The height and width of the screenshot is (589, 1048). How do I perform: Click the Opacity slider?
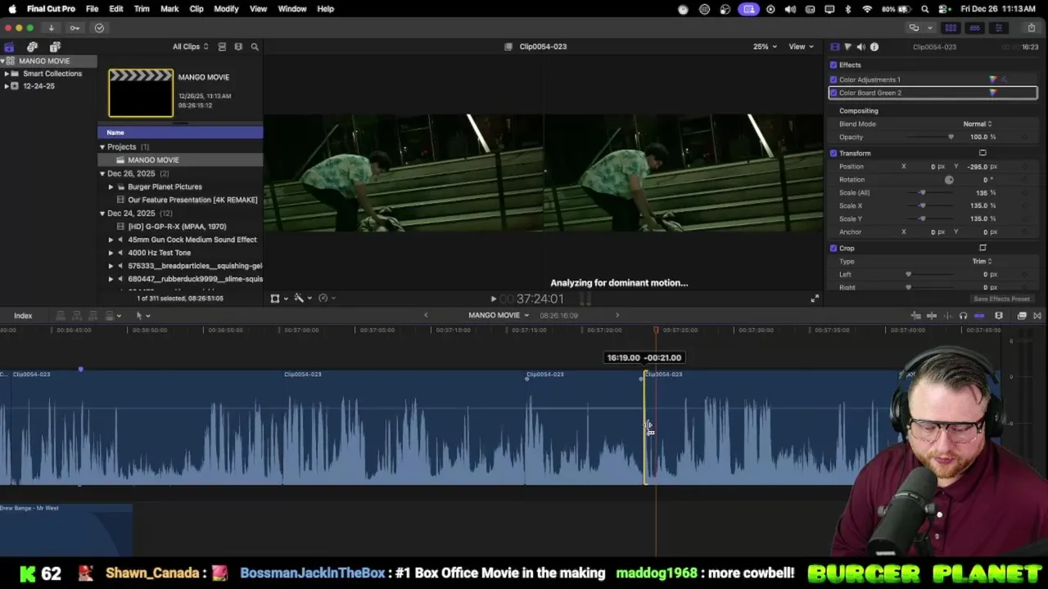point(928,137)
